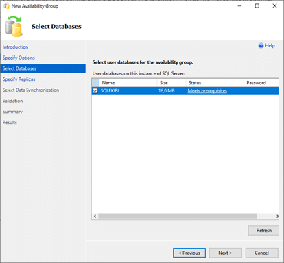Select the Select Databases step

[43, 68]
